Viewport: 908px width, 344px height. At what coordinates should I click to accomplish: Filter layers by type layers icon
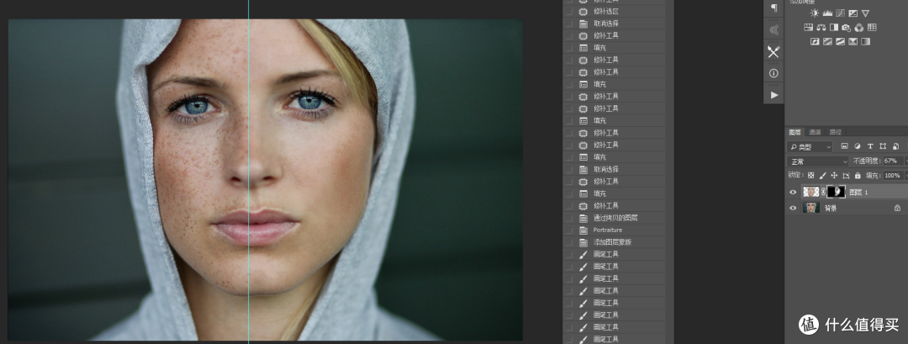(870, 146)
